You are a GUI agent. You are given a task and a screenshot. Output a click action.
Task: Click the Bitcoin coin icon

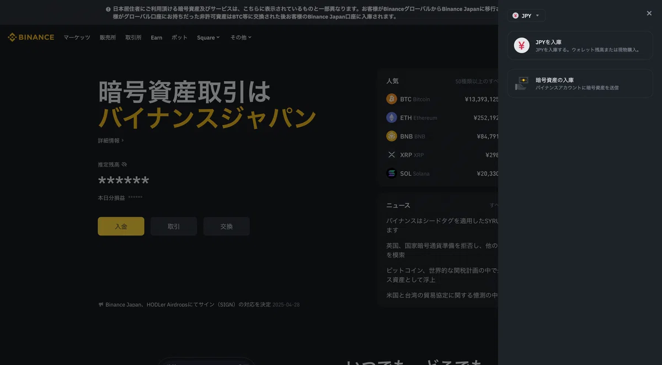click(x=392, y=99)
